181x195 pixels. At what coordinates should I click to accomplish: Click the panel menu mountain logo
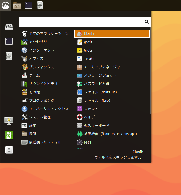pyautogui.click(x=6, y=6)
